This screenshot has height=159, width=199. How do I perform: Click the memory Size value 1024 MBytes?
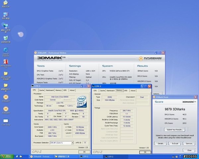click(x=109, y=100)
